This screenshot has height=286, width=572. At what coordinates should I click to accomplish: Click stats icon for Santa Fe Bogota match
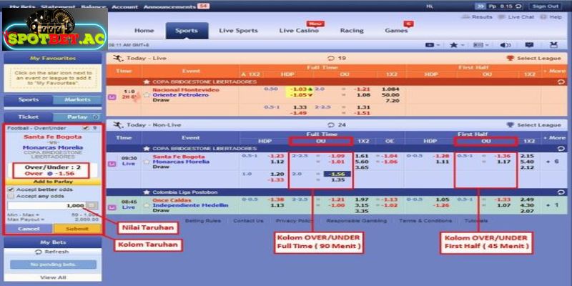(x=112, y=164)
